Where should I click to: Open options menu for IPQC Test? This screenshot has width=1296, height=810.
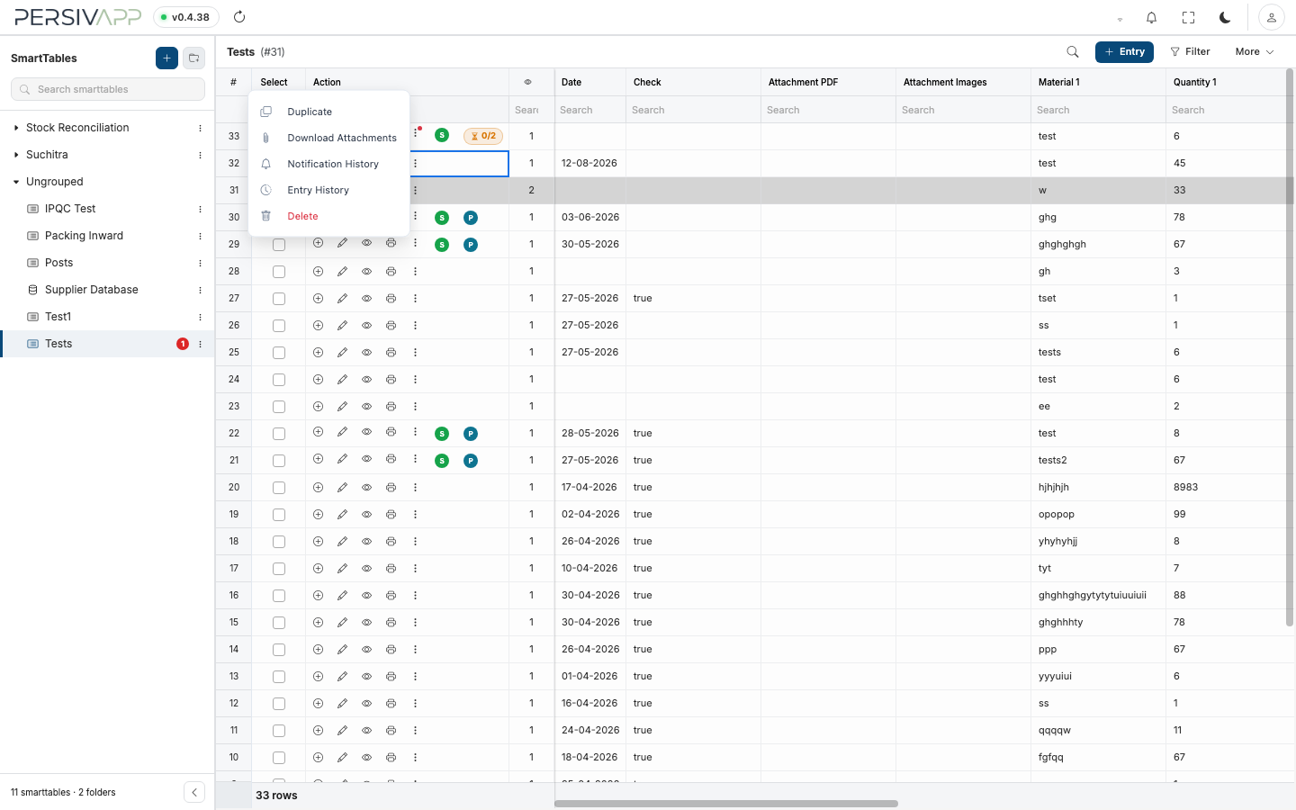[x=200, y=209]
